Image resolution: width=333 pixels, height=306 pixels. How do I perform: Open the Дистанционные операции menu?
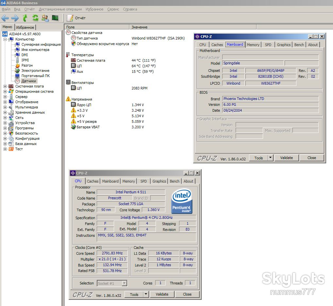coord(60,9)
